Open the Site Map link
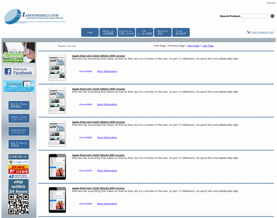This screenshot has height=218, width=277. point(271,3)
